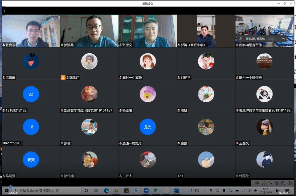Select 郭涛（章丘中学）video tile
This screenshot has width=296, height=196.
coord(206,31)
